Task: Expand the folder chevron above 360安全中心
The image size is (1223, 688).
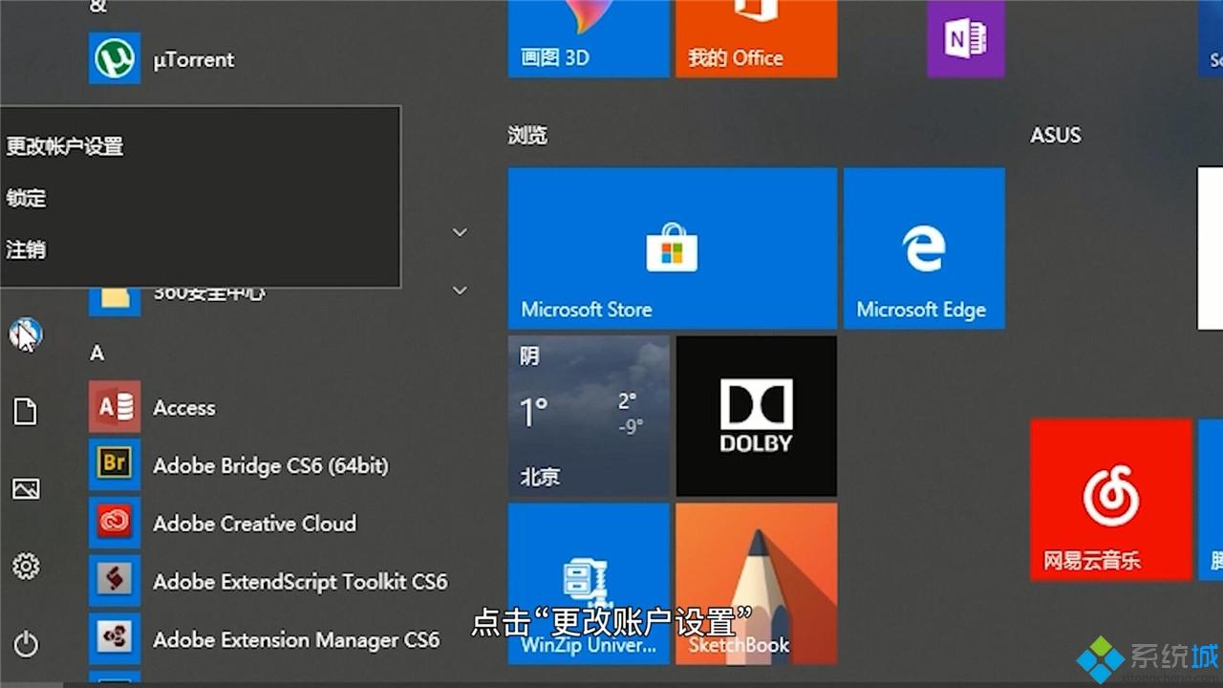Action: pyautogui.click(x=460, y=232)
